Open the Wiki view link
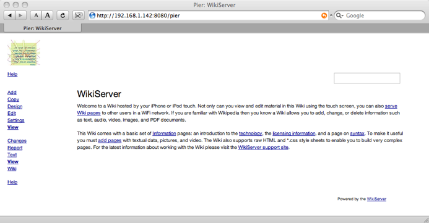The image size is (429, 223). 12,169
